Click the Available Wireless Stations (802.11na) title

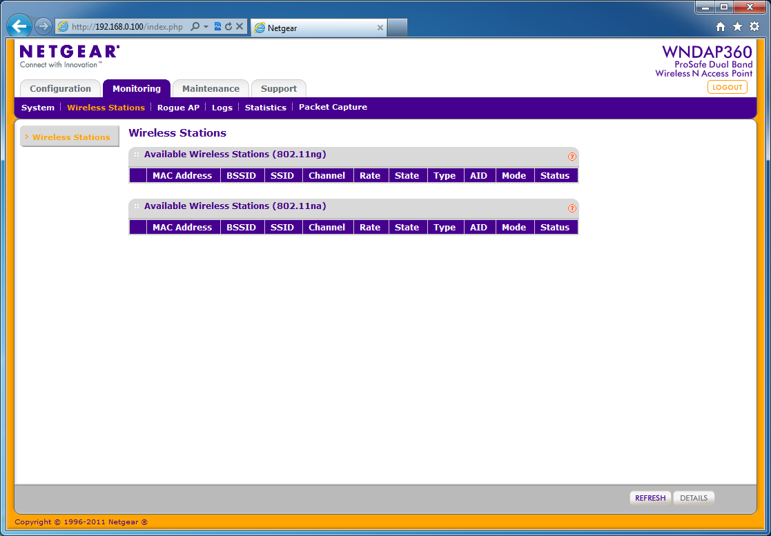click(x=235, y=206)
